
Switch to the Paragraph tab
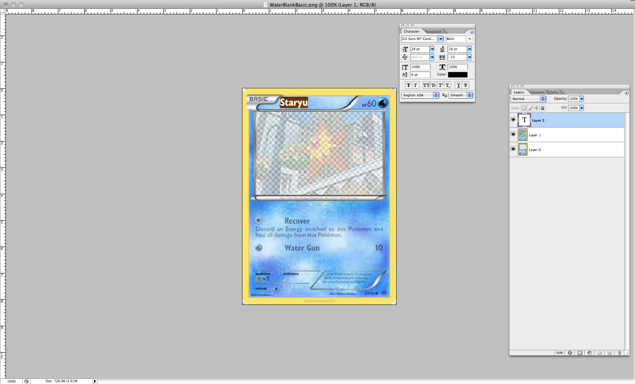click(433, 32)
